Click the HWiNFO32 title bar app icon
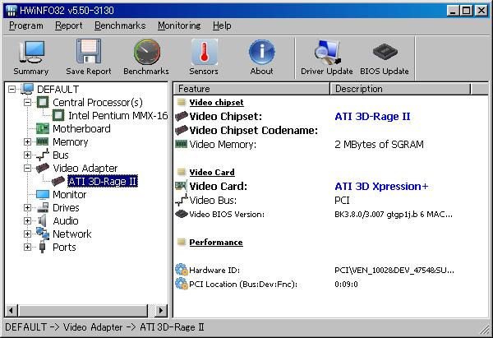Image resolution: width=493 pixels, height=338 pixels. [12, 11]
